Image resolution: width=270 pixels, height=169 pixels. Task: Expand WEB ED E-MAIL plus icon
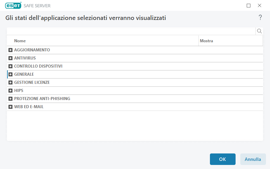click(x=10, y=107)
